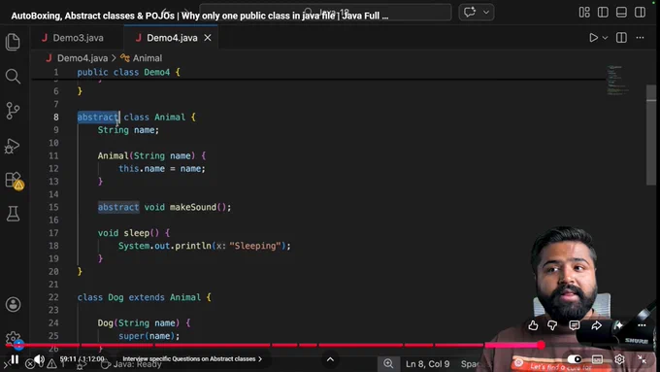Screen dimensions: 660x372
Task: Toggle the autoplay switch
Action: [x=575, y=359]
